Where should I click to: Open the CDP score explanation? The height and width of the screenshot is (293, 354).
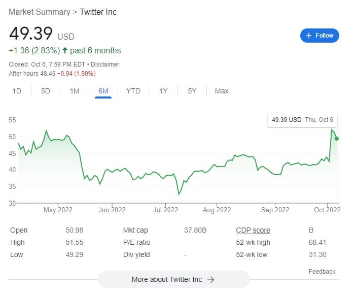(x=253, y=230)
